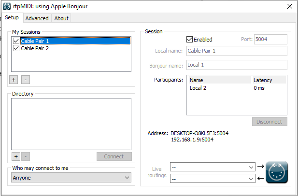Image resolution: width=298 pixels, height=196 pixels.
Task: Toggle the Cable Pair 2 session checkbox
Action: click(x=16, y=48)
